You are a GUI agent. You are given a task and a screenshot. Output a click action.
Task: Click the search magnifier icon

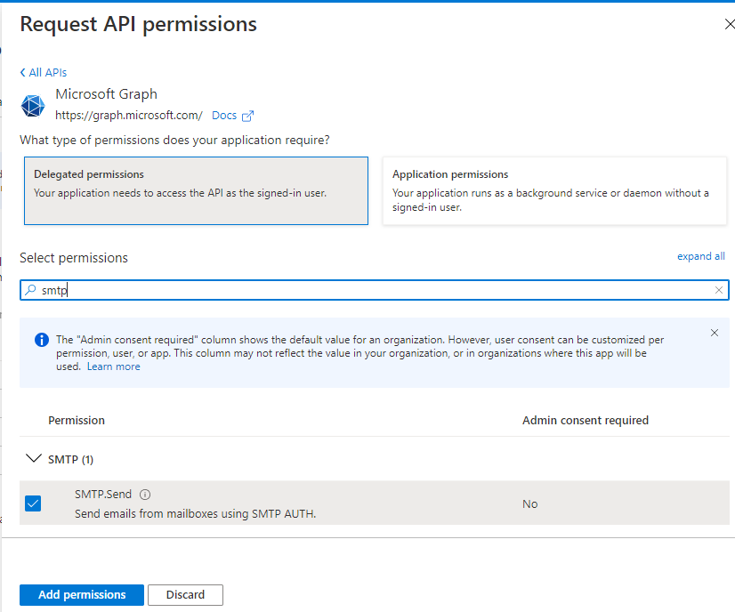tap(30, 290)
